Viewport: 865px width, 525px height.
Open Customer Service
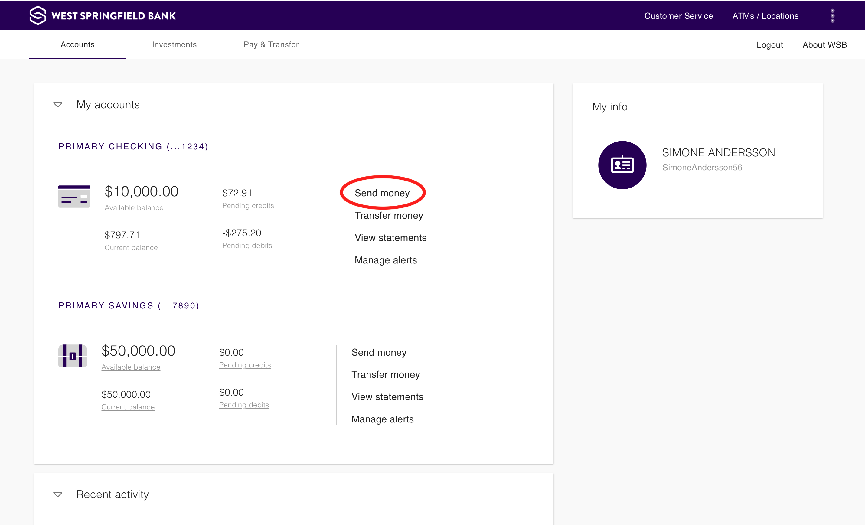point(679,16)
